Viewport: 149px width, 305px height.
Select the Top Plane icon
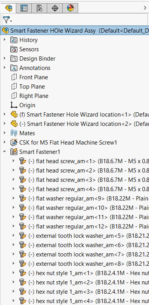[x=14, y=87]
